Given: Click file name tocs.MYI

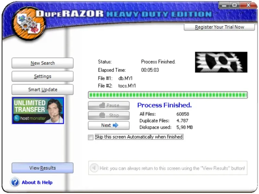Looking at the screenshot, I should (x=127, y=86).
